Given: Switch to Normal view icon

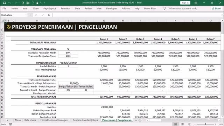Looking at the screenshot, I should pyautogui.click(x=176, y=124).
